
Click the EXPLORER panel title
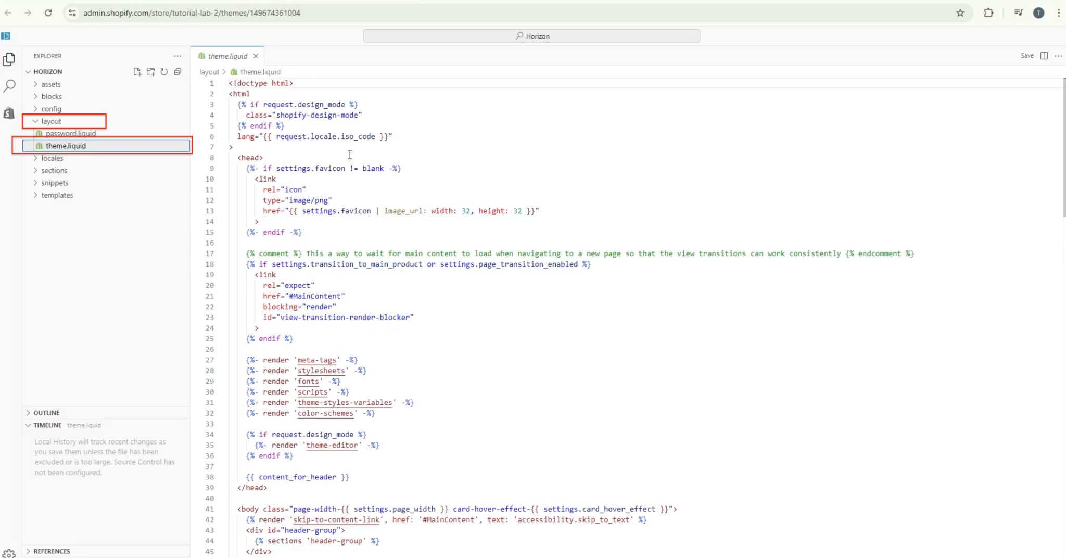[47, 56]
